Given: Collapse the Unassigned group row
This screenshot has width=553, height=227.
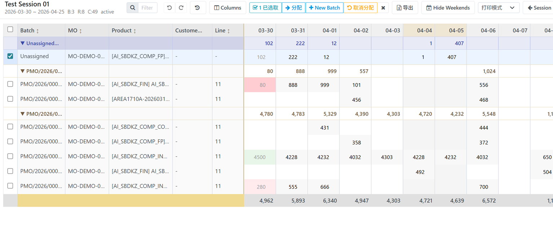Looking at the screenshot, I should (x=23, y=43).
